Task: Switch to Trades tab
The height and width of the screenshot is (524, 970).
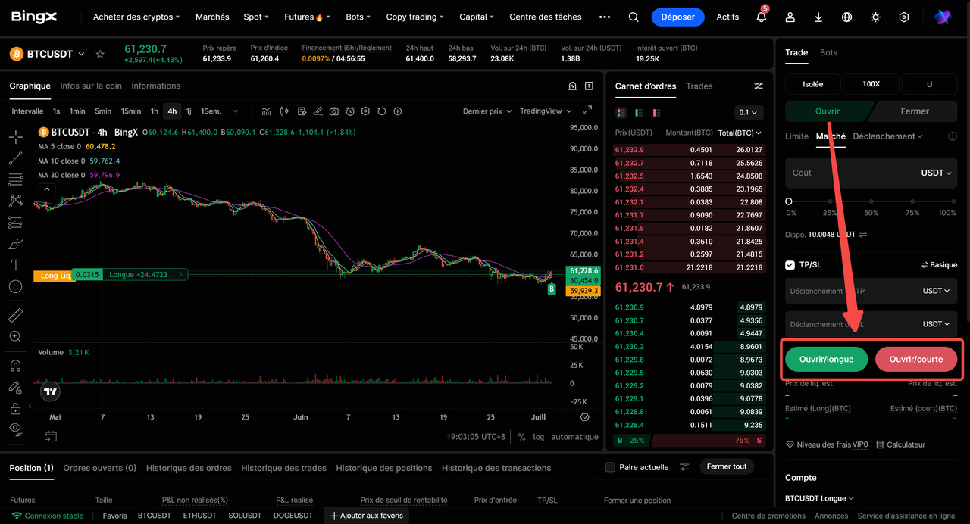Action: coord(699,86)
